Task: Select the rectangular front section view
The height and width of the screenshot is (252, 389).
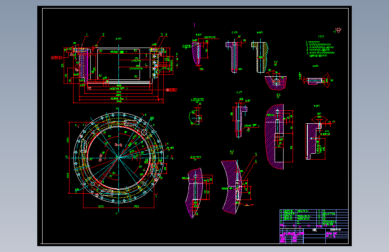Action: (x=118, y=66)
